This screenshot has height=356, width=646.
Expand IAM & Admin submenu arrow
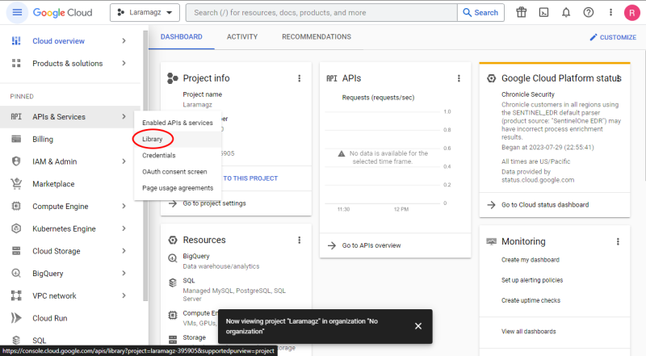pyautogui.click(x=124, y=161)
